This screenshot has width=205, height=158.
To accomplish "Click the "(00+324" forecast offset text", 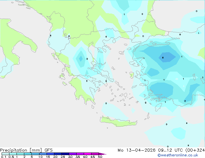I will (195, 150).
